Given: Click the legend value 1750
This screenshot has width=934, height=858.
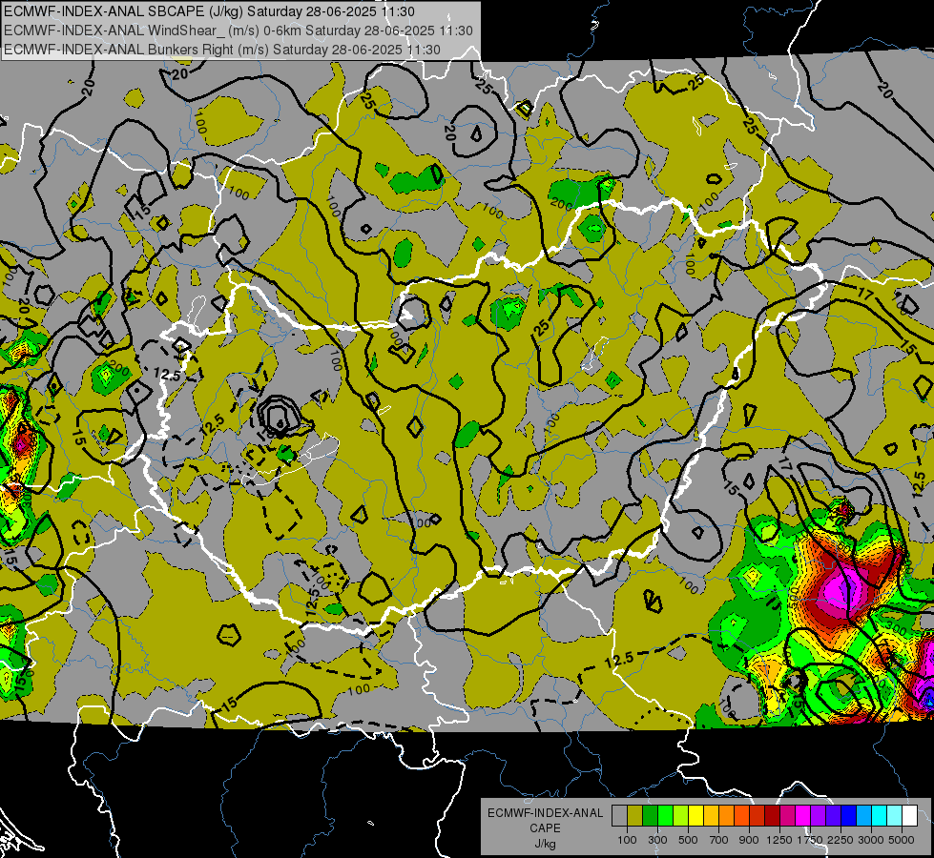Looking at the screenshot, I should click(x=810, y=840).
